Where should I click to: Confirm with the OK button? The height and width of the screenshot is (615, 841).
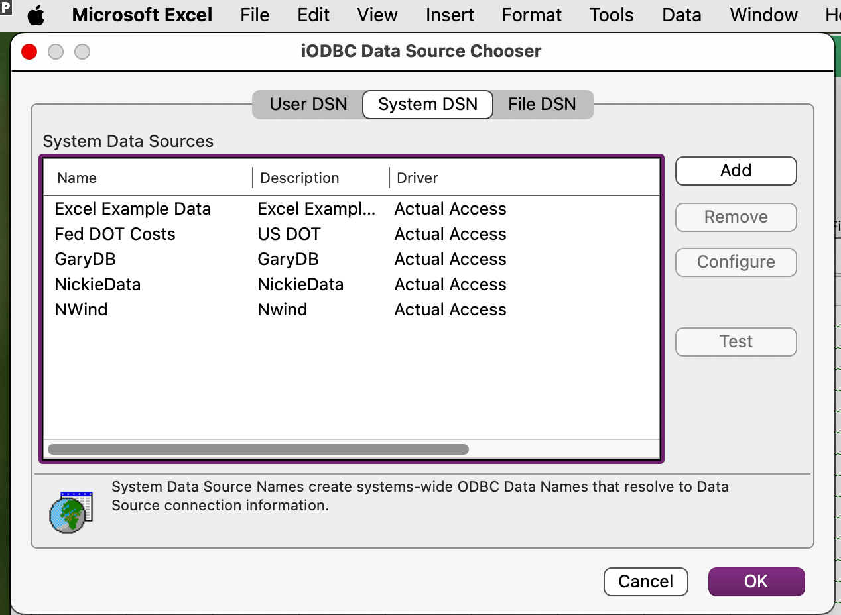point(756,582)
